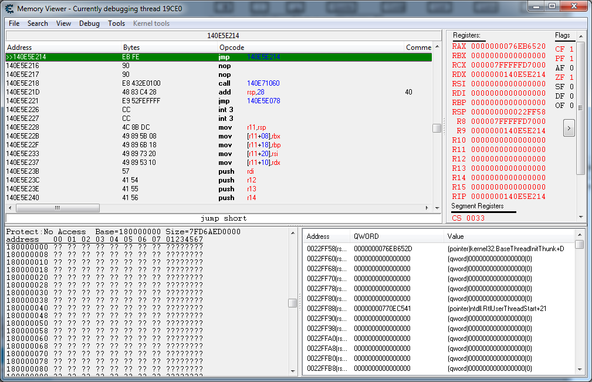Select stack row 0022FF58 BaseThreadInitThunk pointer

pyautogui.click(x=439, y=249)
